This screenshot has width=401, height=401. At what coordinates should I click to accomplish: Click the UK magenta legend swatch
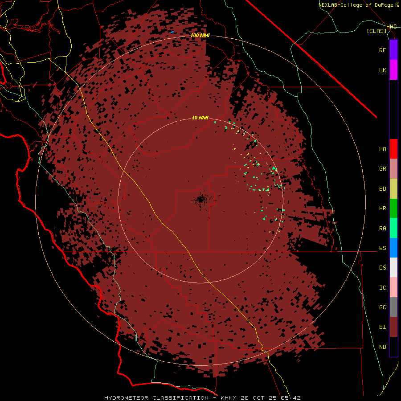[x=393, y=70]
